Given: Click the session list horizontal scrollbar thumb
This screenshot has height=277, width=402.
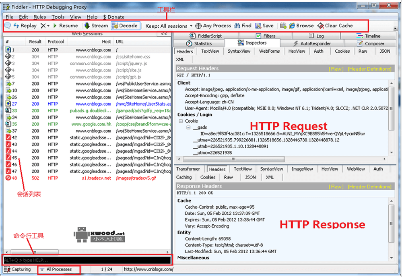Looking at the screenshot, I should click(34, 252).
